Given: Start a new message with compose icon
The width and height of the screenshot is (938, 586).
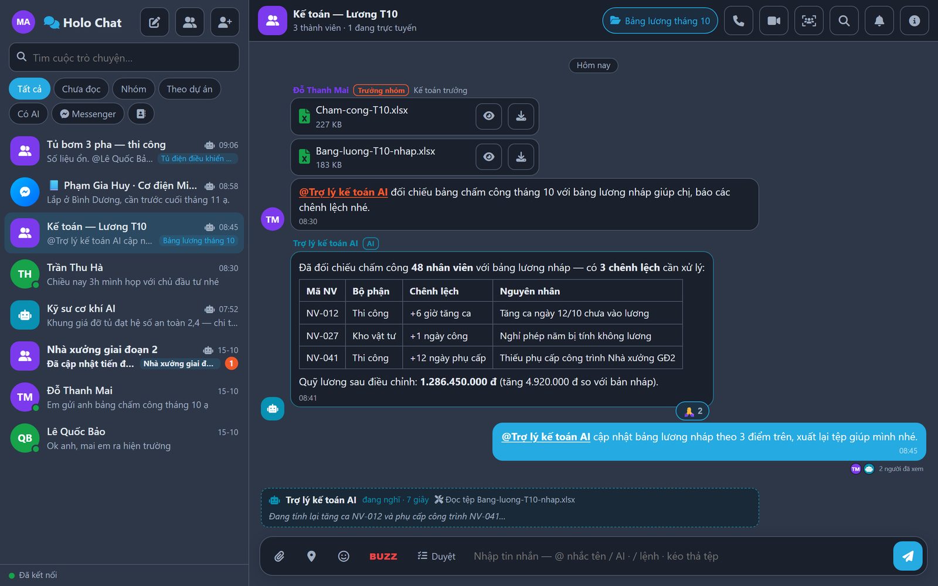Looking at the screenshot, I should (155, 22).
